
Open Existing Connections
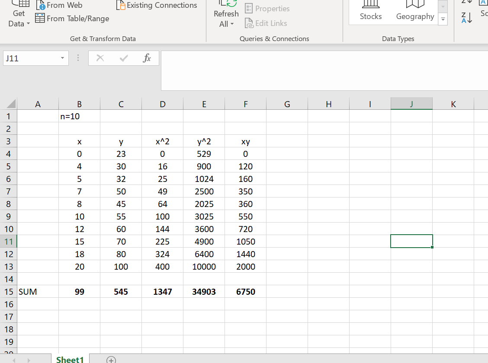157,5
